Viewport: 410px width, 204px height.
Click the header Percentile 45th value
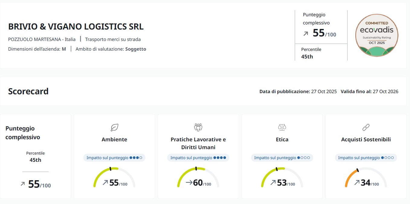pos(307,56)
